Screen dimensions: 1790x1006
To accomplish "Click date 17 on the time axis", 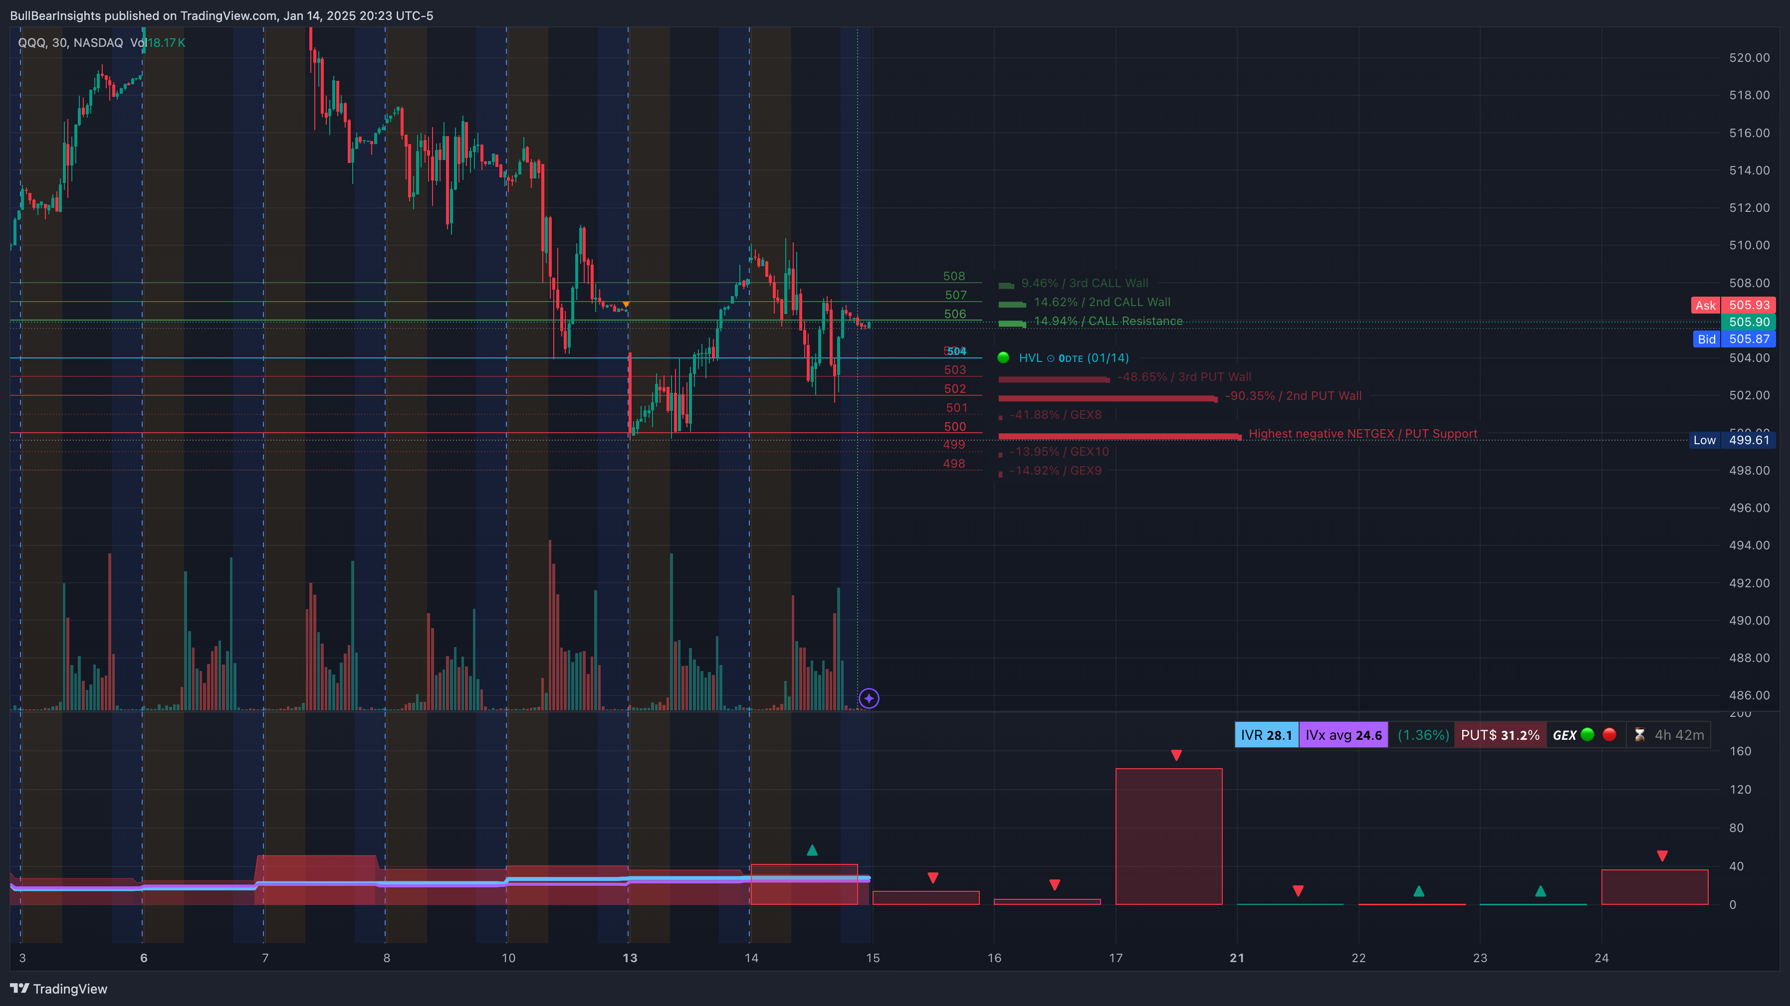I will (1116, 958).
